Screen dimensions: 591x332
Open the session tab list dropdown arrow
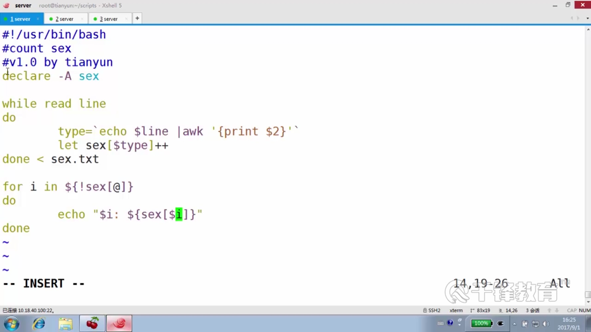click(587, 18)
